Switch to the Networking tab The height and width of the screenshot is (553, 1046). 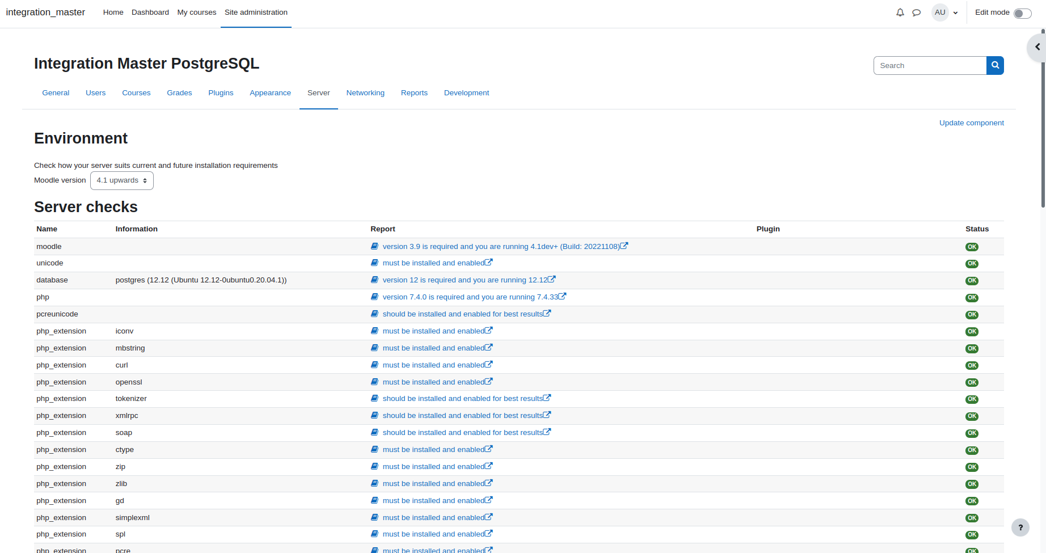click(365, 93)
